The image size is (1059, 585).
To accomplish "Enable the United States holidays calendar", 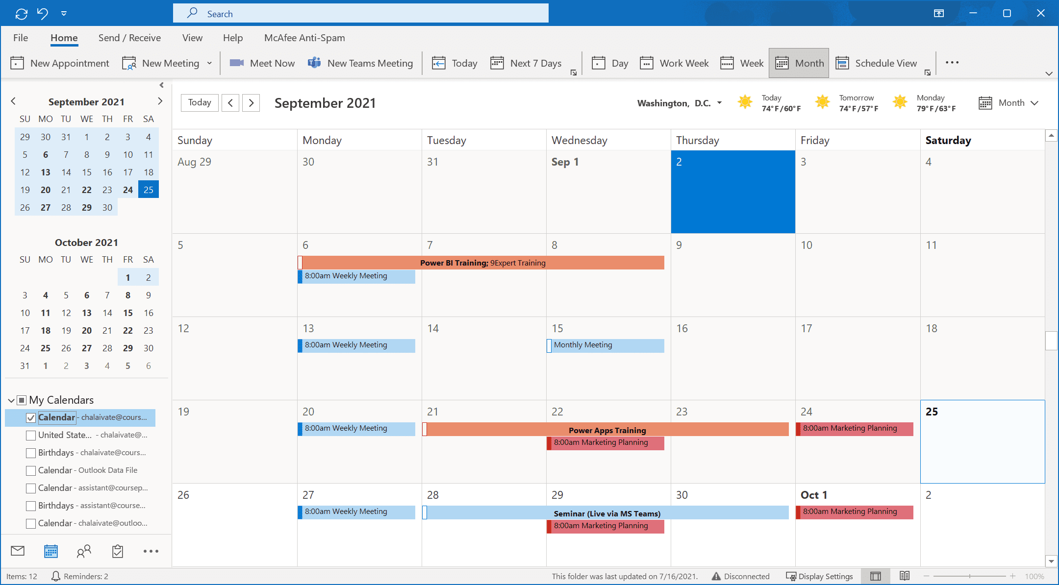I will [31, 435].
